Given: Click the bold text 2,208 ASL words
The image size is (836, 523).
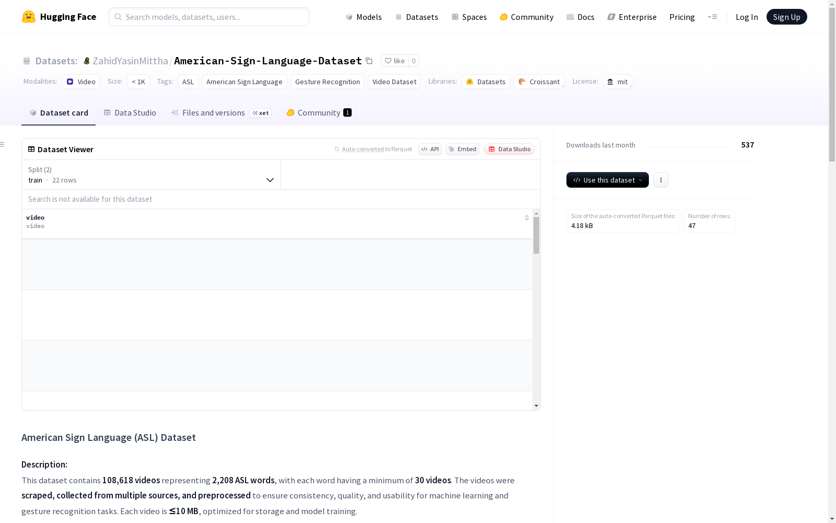Looking at the screenshot, I should point(243,480).
